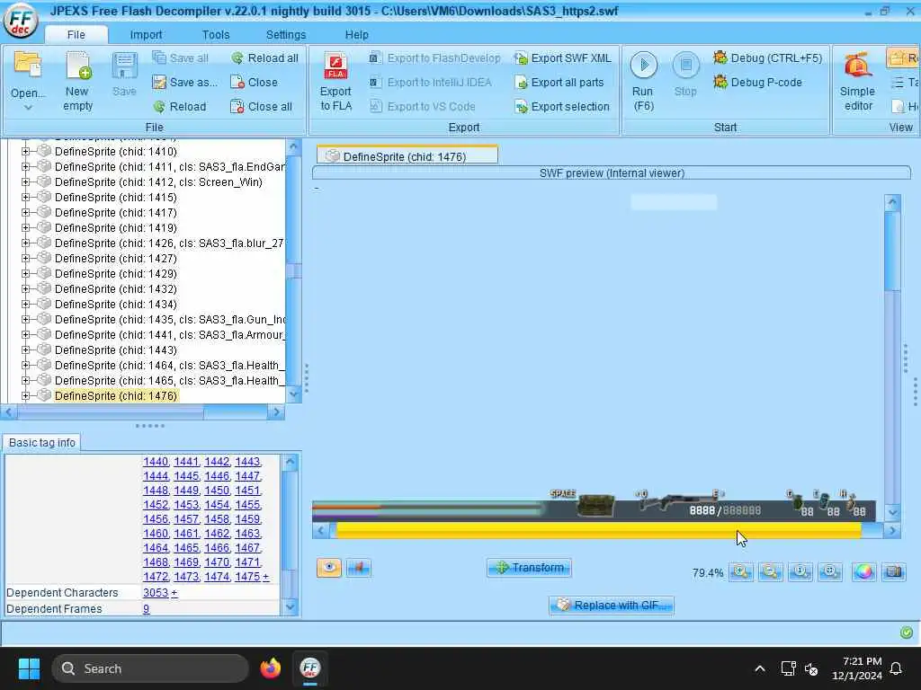The image size is (921, 690).
Task: Click the Save as... button
Action: pos(184,82)
